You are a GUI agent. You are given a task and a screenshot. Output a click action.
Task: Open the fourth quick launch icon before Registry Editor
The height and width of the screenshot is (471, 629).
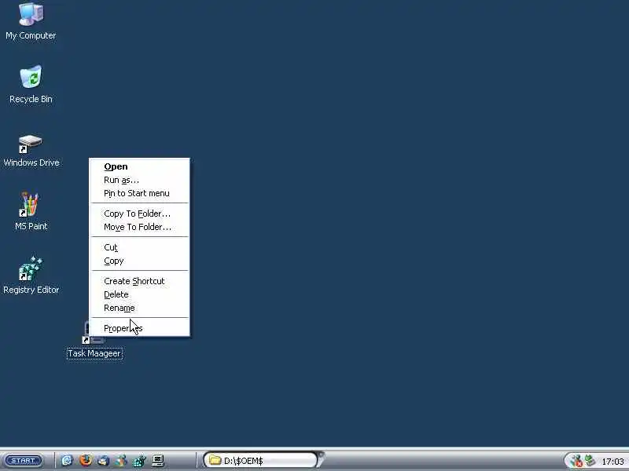(x=121, y=461)
